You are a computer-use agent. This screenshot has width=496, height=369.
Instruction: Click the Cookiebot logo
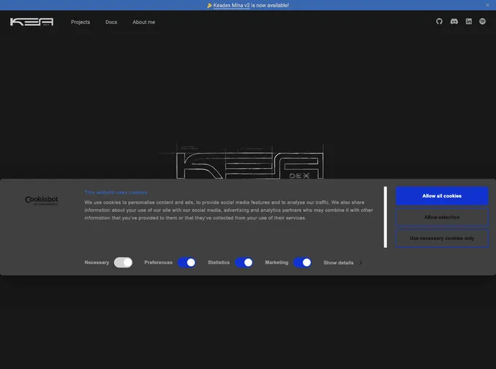tap(41, 200)
